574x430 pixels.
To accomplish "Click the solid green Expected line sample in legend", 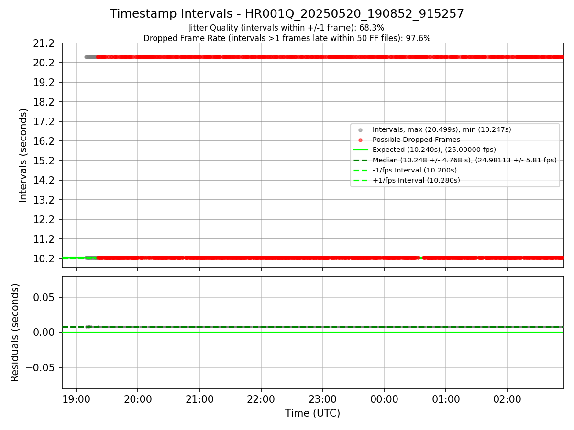I will [x=361, y=150].
